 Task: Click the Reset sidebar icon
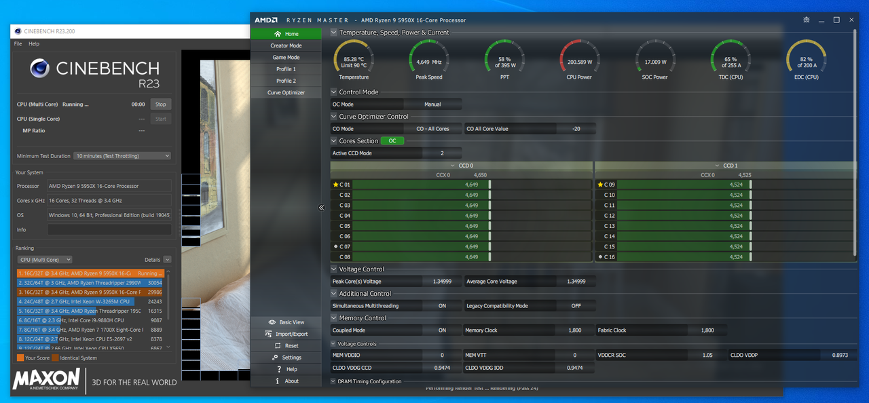click(x=278, y=345)
